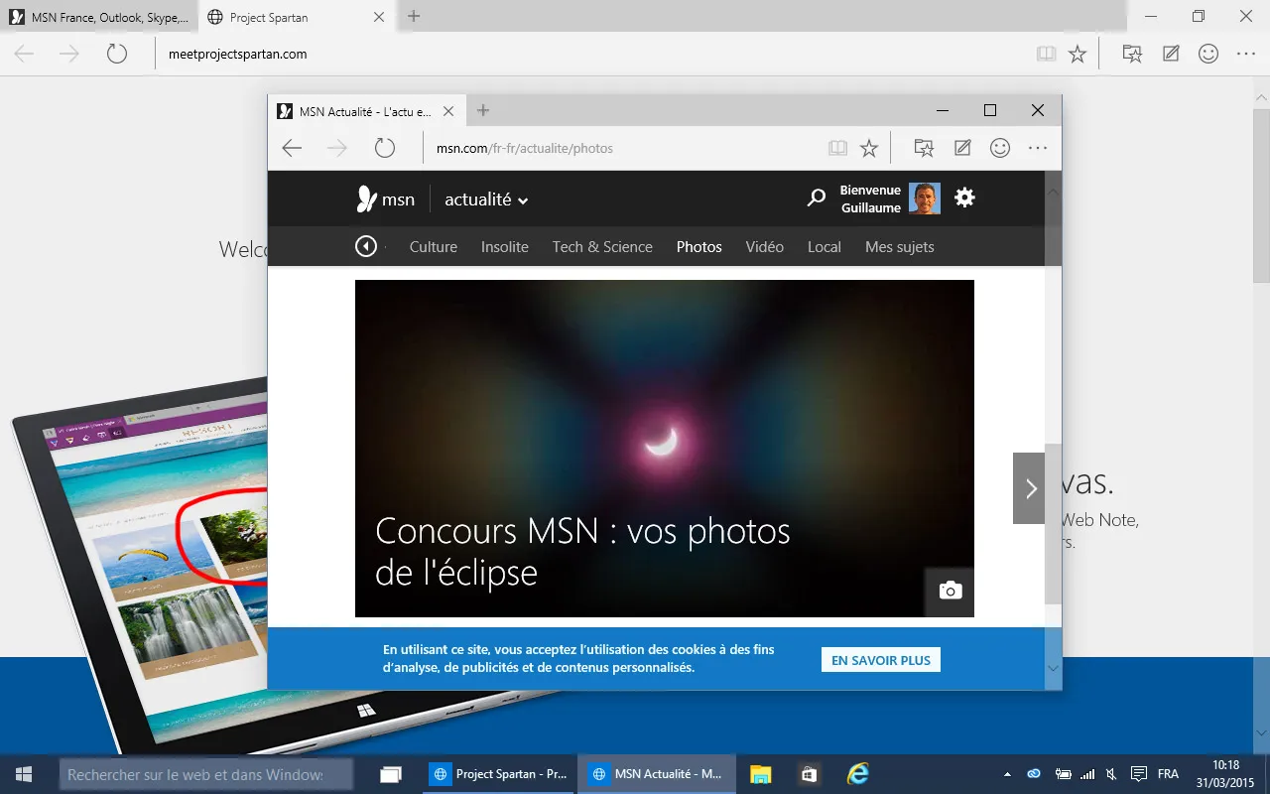Close the Project Spartan tab
Image resolution: width=1270 pixels, height=794 pixels.
(x=379, y=17)
